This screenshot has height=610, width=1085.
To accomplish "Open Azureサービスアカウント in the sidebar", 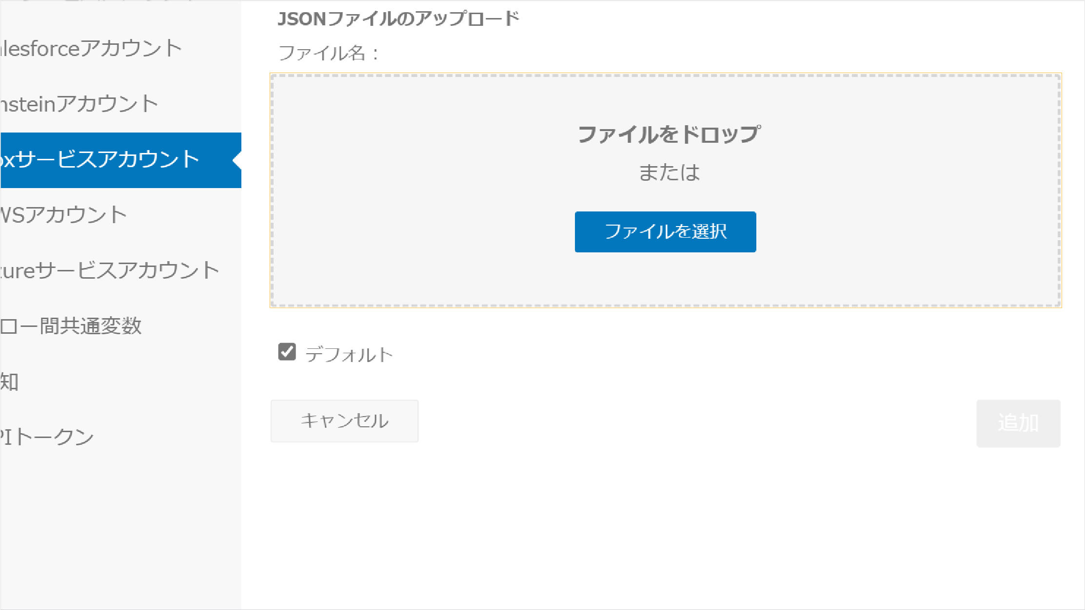I will point(120,270).
